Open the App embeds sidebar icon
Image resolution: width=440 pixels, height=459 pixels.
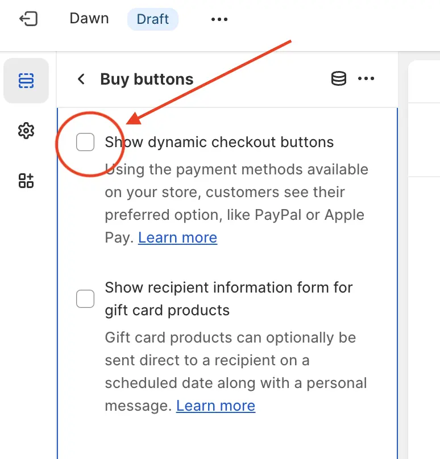click(x=26, y=180)
